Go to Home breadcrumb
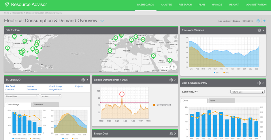This screenshot has height=140, width=271. tap(7, 13)
